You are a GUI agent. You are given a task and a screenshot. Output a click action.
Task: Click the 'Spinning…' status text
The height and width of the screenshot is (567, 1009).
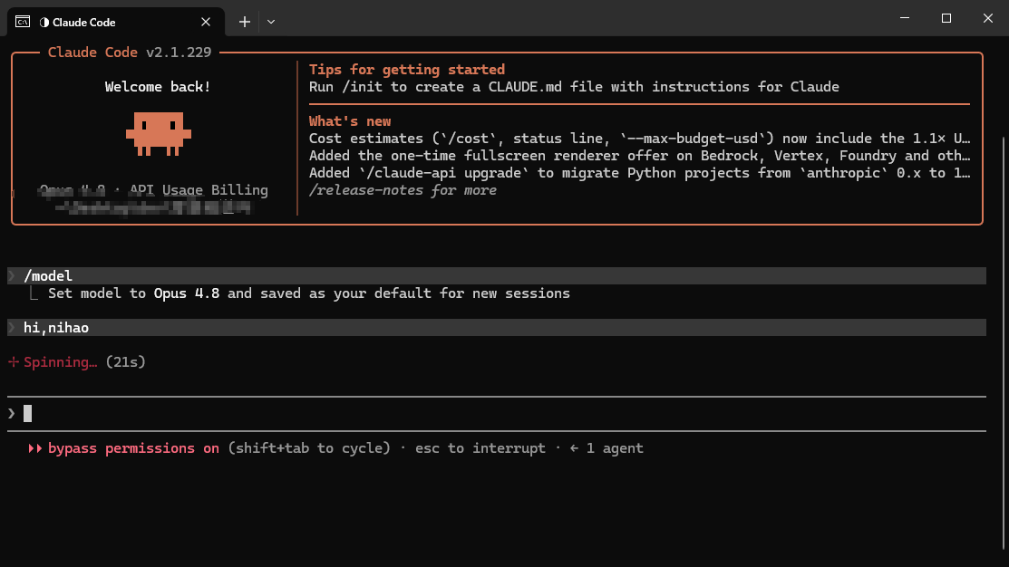coord(61,362)
